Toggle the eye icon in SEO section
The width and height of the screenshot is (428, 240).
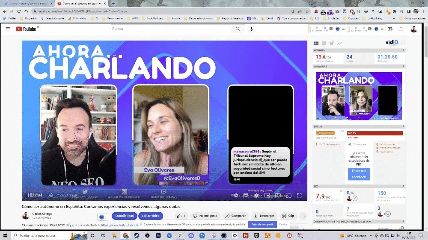(341, 191)
